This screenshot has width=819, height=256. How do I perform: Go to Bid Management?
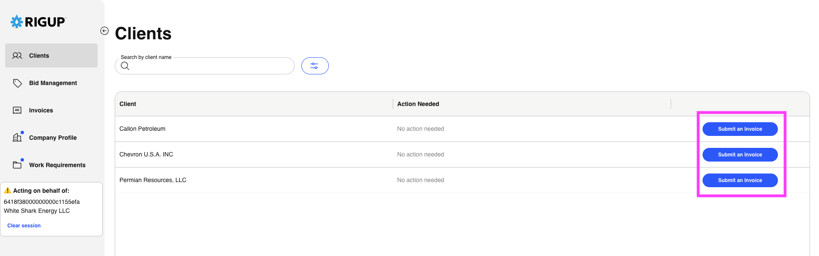tap(51, 83)
